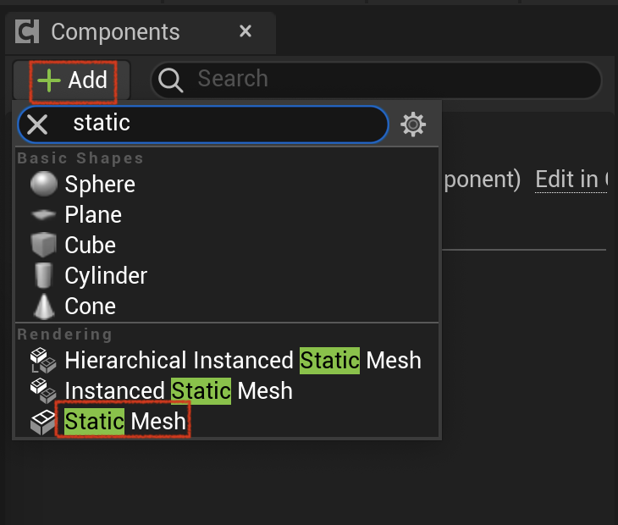Viewport: 618px width, 525px height.
Task: Click the Components panel magnifier icon
Action: pos(170,80)
